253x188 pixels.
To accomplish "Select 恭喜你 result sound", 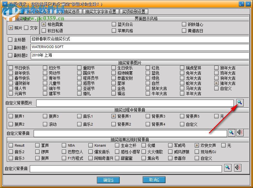I will tap(170, 158).
